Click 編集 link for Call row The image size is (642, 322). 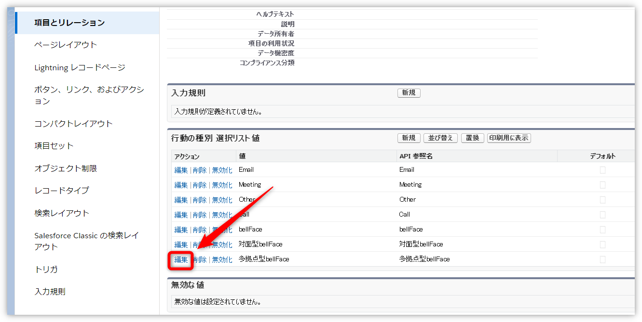tap(181, 215)
